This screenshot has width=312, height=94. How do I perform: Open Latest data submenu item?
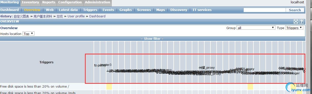[x=68, y=10]
